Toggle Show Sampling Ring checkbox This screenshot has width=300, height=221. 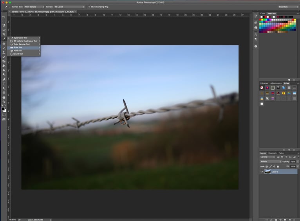point(89,7)
